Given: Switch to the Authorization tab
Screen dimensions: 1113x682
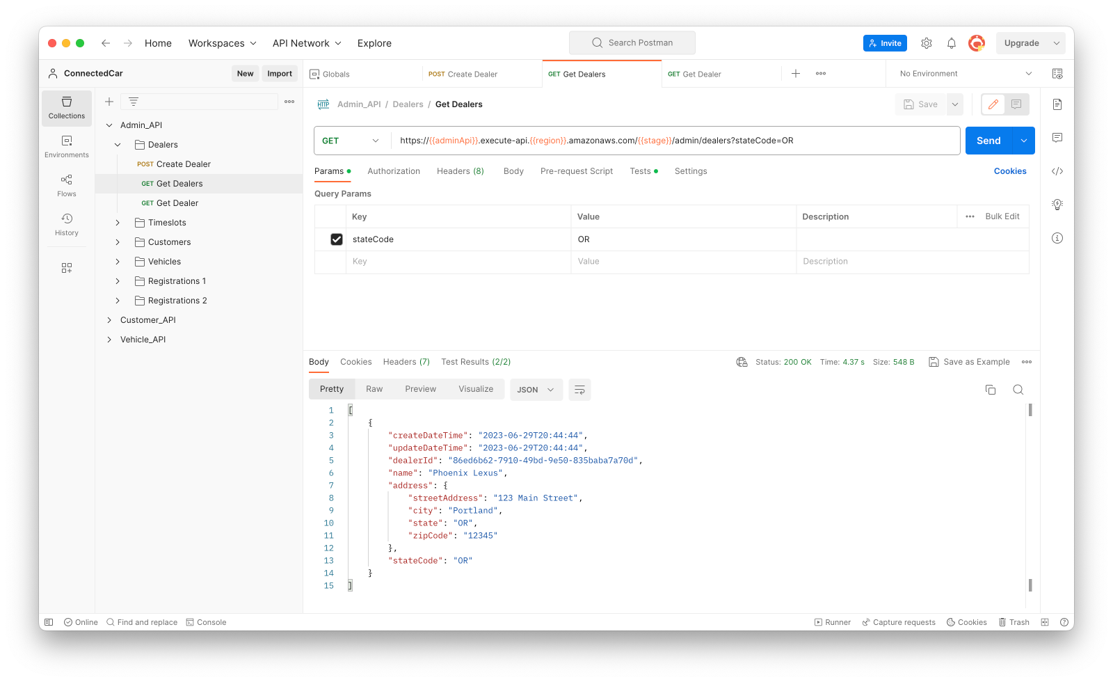Looking at the screenshot, I should (x=394, y=171).
